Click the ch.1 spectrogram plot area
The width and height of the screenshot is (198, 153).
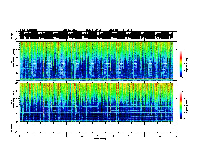[96, 61]
